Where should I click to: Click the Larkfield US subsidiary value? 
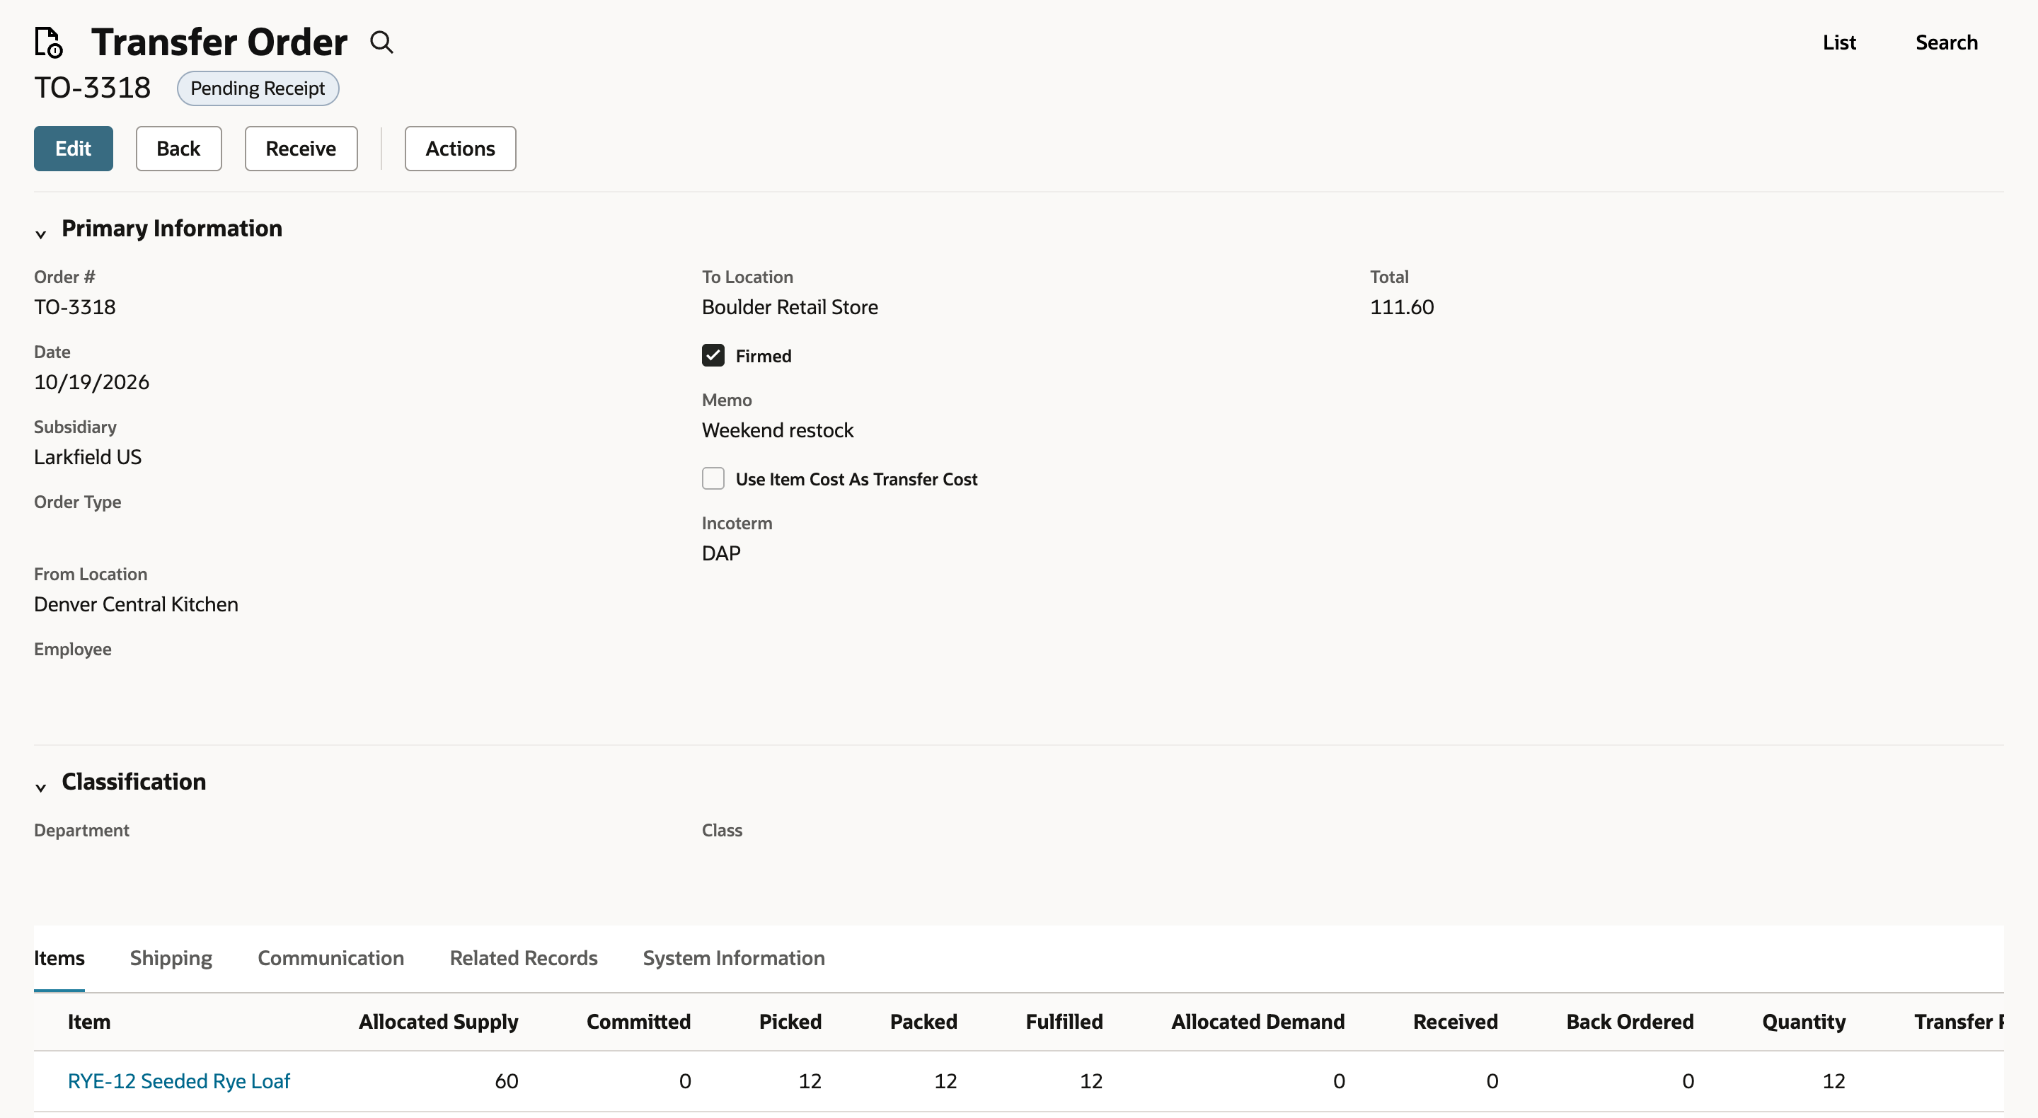tap(88, 456)
